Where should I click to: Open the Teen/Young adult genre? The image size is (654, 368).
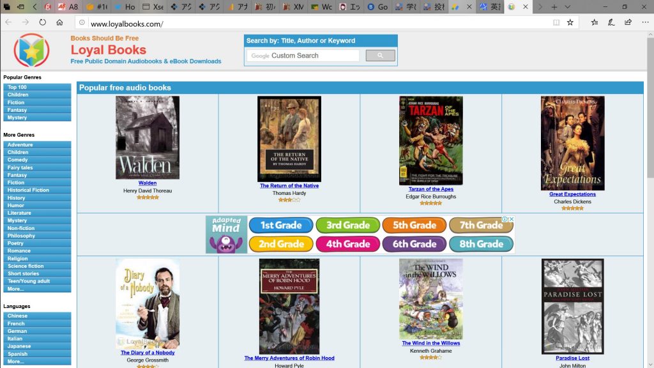tap(37, 281)
